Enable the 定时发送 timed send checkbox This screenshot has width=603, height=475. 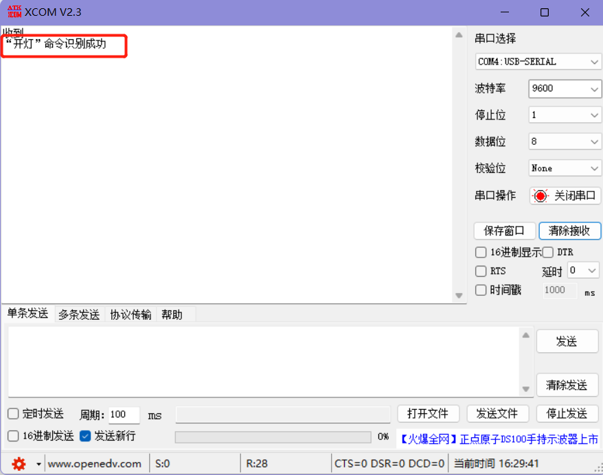[13, 414]
